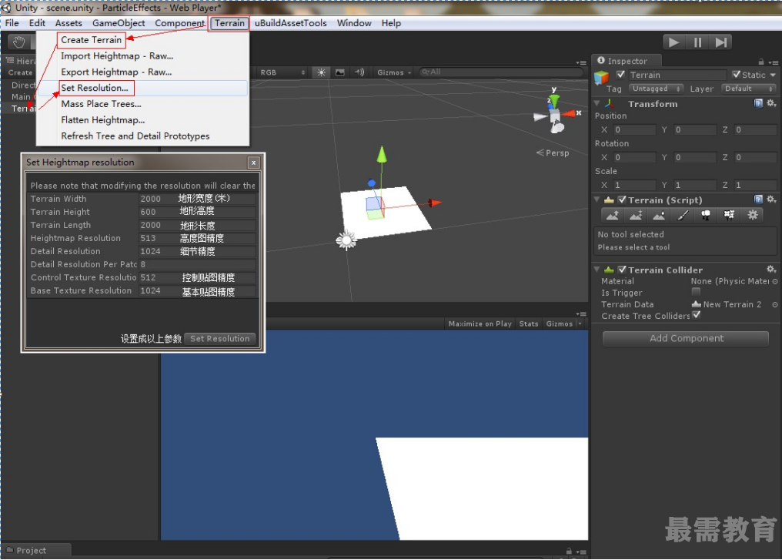
Task: Choose Create Terrain from Terrain menu
Action: point(92,40)
